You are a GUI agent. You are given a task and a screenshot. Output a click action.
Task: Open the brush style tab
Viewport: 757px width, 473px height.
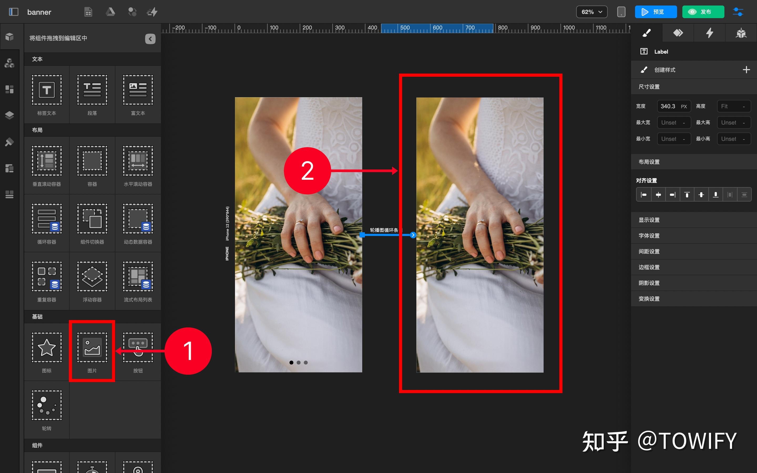[x=647, y=33]
